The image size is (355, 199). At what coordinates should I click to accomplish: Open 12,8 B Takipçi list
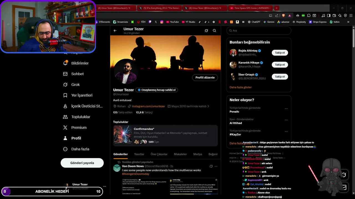click(x=144, y=112)
